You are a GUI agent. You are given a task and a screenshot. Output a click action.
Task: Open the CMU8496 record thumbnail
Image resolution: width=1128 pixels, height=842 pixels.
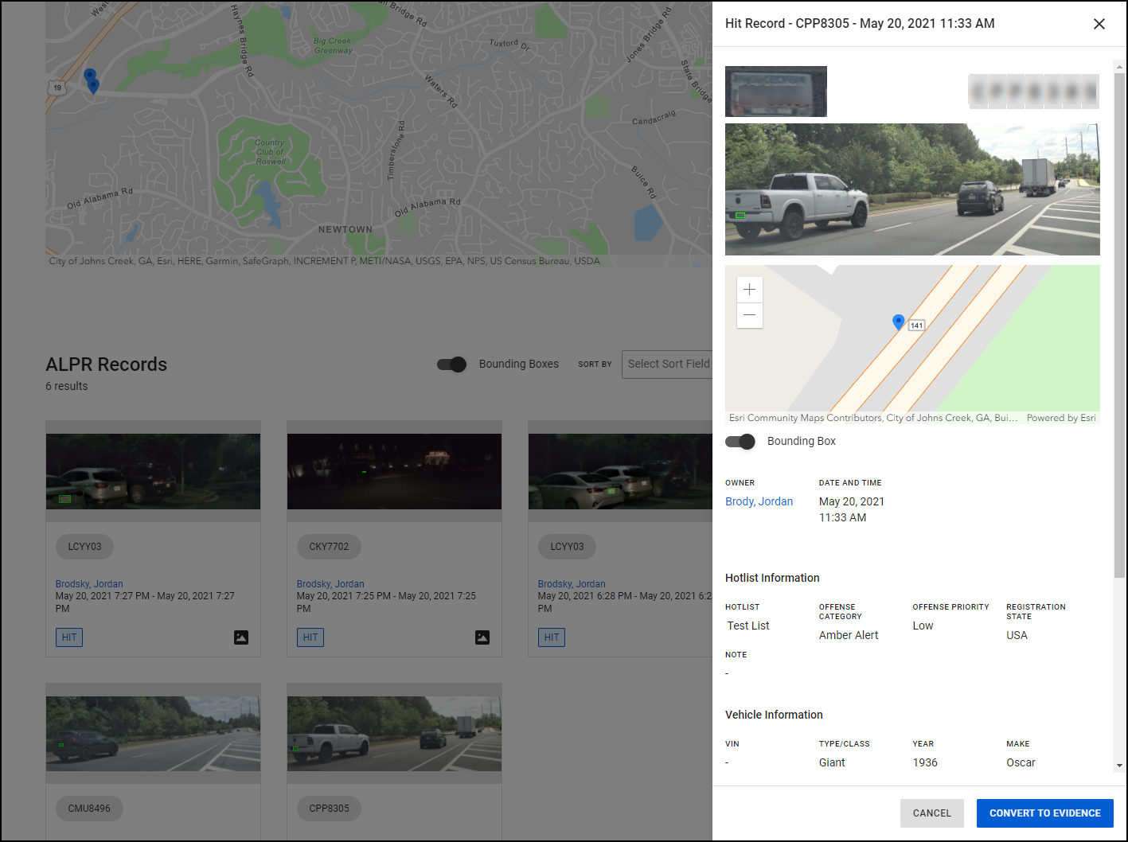(x=153, y=734)
